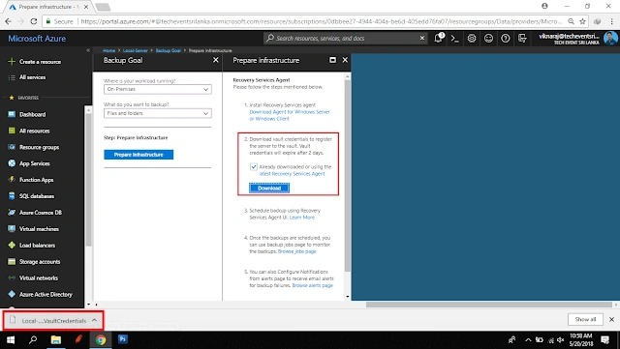Click the user account avatar

click(610, 39)
